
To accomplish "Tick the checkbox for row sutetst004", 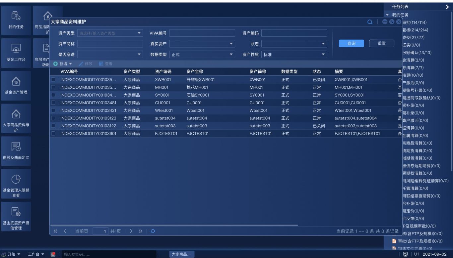I will coord(53,118).
